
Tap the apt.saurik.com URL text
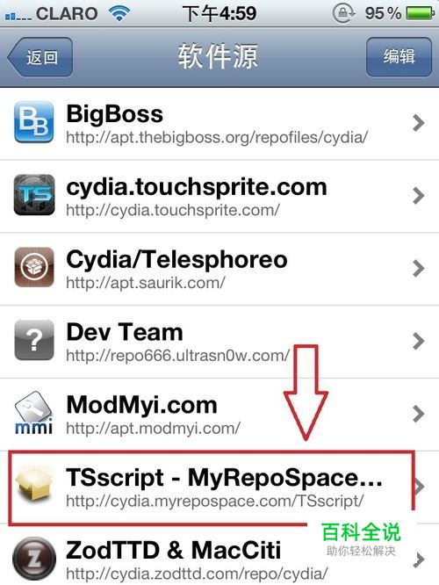coord(146,283)
